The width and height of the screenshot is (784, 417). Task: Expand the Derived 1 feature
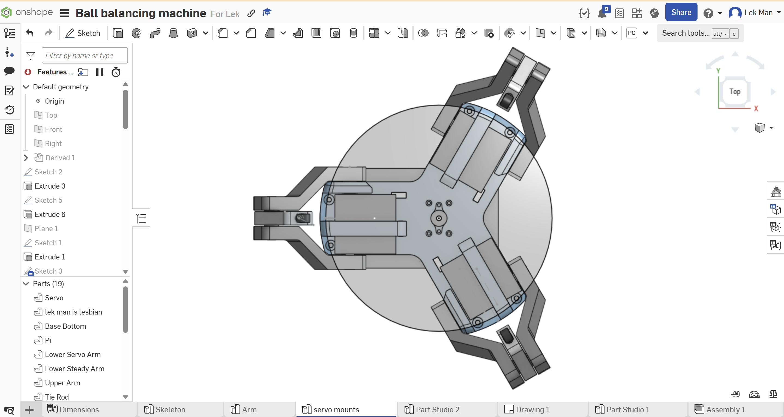point(26,158)
